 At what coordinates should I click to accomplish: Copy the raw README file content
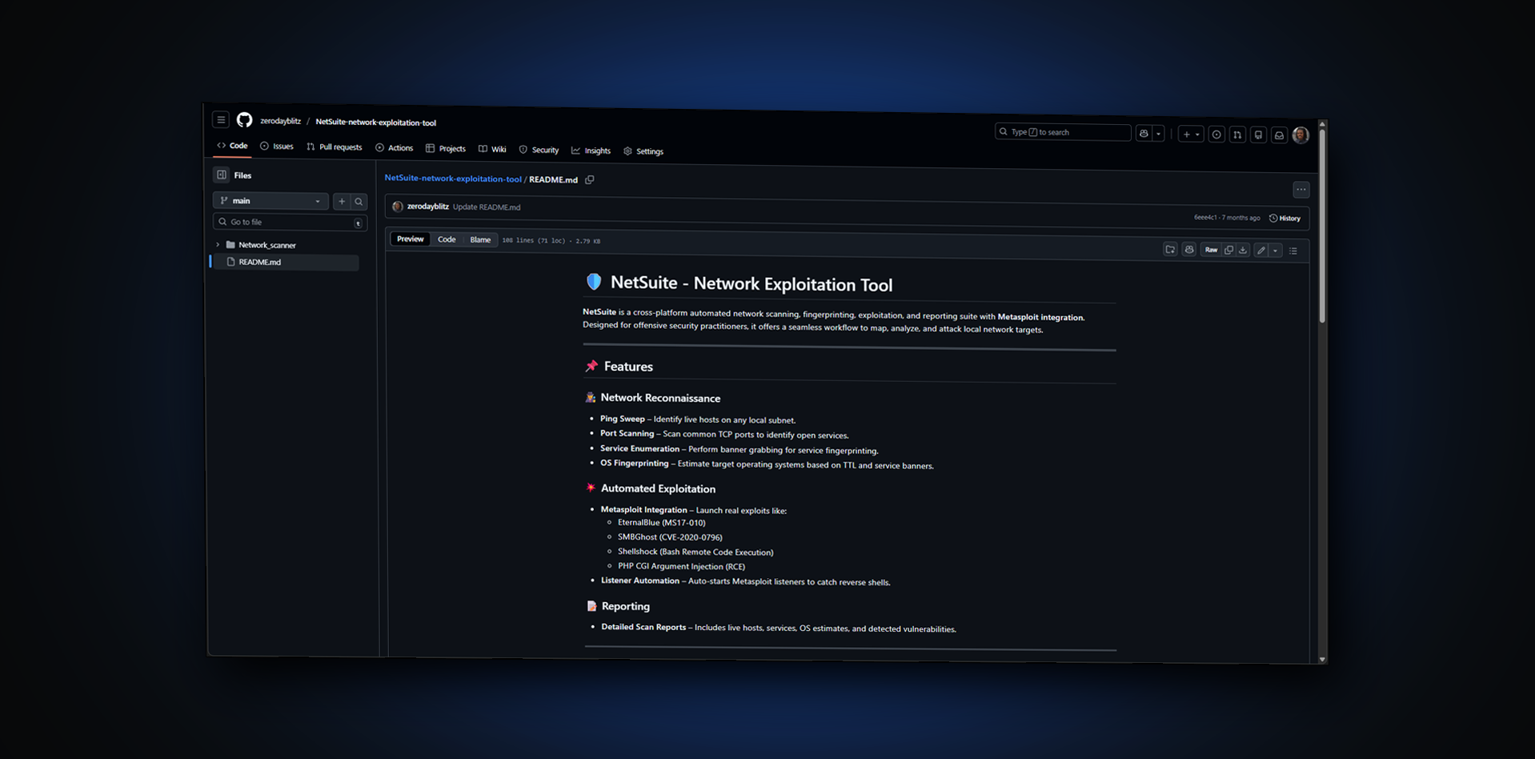1228,250
